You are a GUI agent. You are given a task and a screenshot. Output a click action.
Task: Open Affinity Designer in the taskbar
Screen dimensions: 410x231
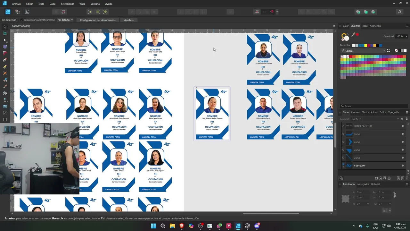[x=238, y=226]
